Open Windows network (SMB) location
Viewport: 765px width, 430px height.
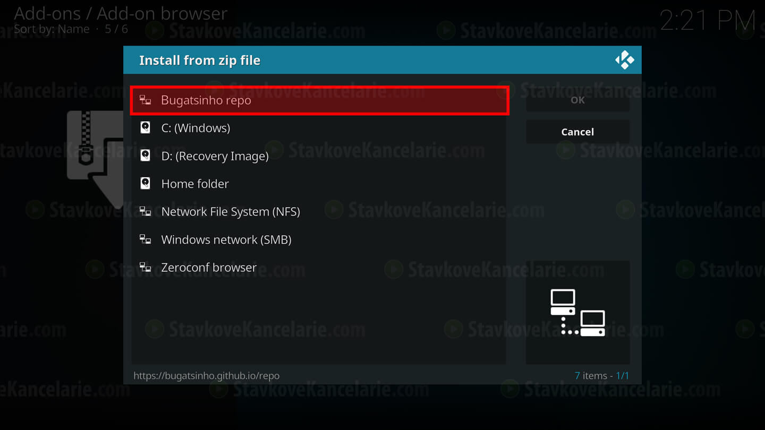coord(319,239)
